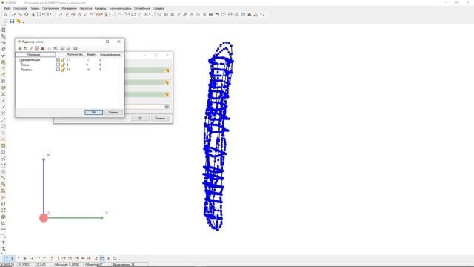Viewport: 474px width, 267px height.
Task: Click the triangle shape icon in main toolbar
Action: pos(140,15)
